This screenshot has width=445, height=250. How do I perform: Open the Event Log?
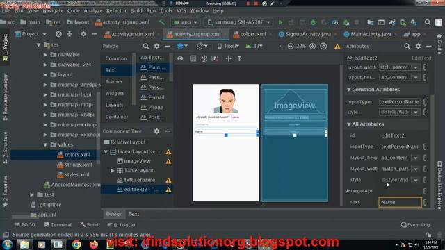point(415,225)
